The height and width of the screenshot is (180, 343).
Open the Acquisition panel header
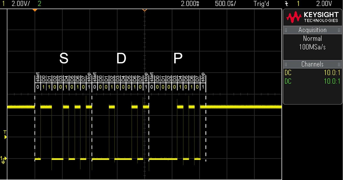[x=312, y=30]
